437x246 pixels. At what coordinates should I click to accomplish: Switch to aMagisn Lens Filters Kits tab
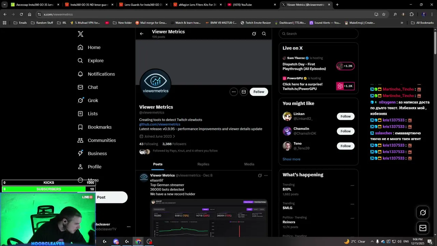pyautogui.click(x=197, y=5)
